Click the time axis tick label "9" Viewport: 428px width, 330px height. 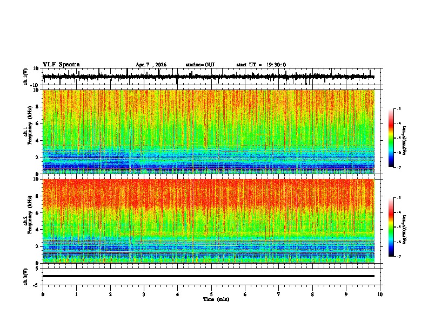click(x=346, y=294)
